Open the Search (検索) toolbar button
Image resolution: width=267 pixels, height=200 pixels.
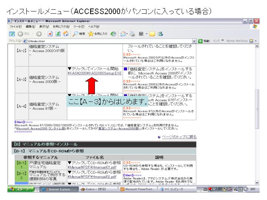(79, 34)
